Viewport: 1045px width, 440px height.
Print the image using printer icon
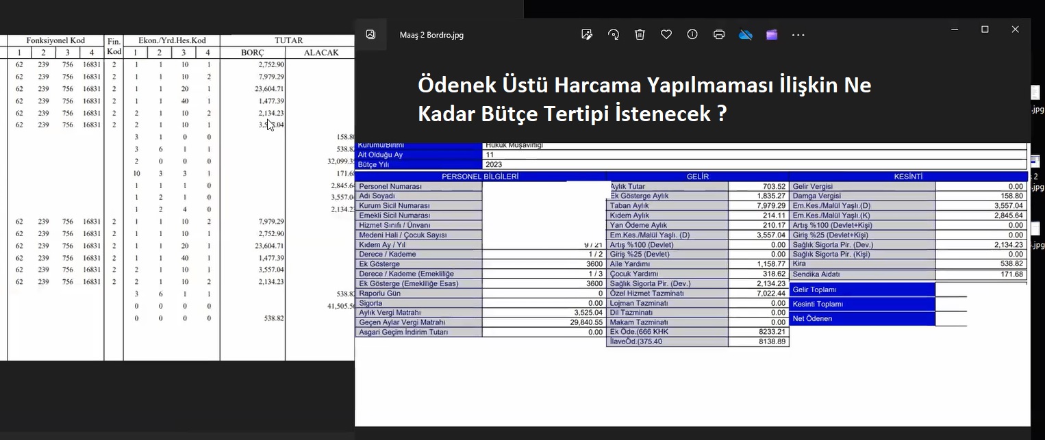coord(719,34)
